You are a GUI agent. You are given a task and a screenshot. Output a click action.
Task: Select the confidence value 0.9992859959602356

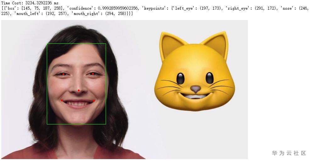pos(118,8)
